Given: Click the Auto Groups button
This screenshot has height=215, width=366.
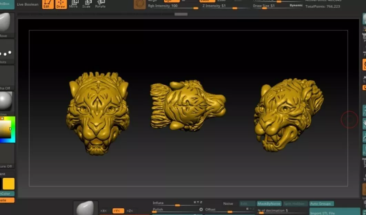Looking at the screenshot, I should tap(322, 204).
